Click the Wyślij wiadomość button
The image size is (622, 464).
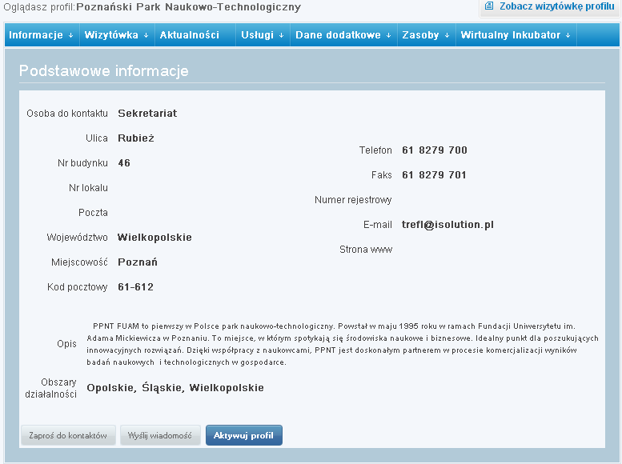pyautogui.click(x=160, y=435)
